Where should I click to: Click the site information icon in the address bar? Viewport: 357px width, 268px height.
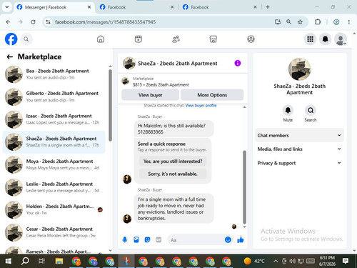[48, 22]
